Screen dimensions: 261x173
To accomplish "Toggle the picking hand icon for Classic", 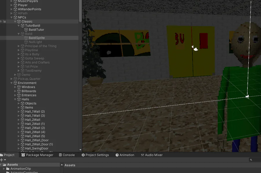I will (x=4, y=21).
